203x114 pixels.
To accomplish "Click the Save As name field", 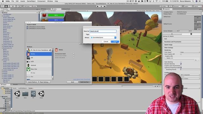I will (103, 31).
